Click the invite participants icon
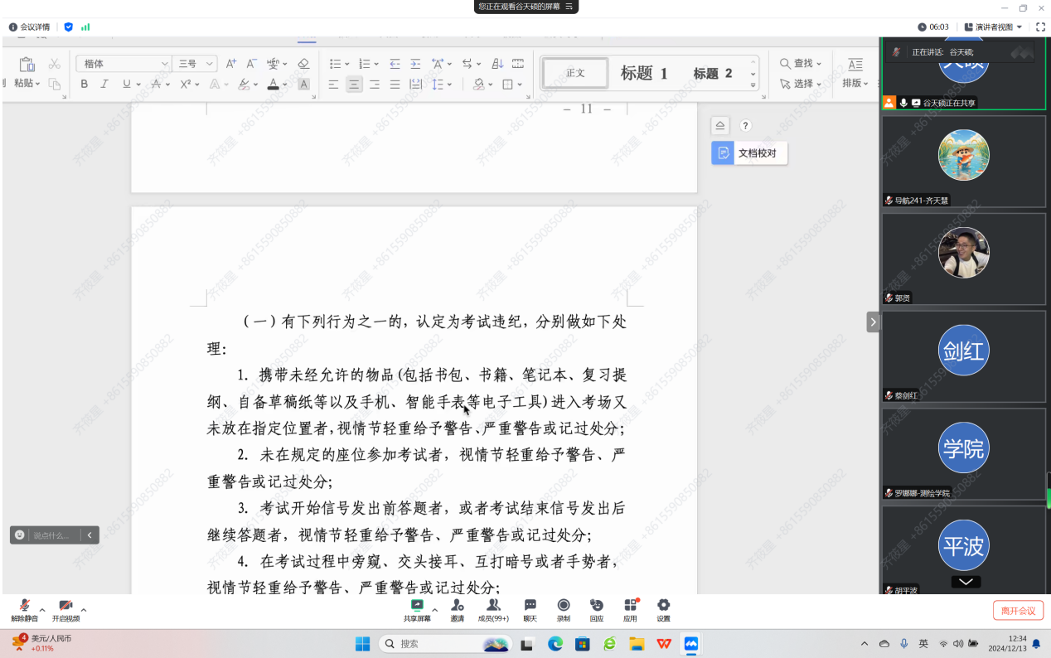 pyautogui.click(x=457, y=609)
